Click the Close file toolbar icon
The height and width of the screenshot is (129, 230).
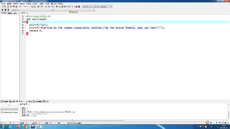tap(14, 7)
